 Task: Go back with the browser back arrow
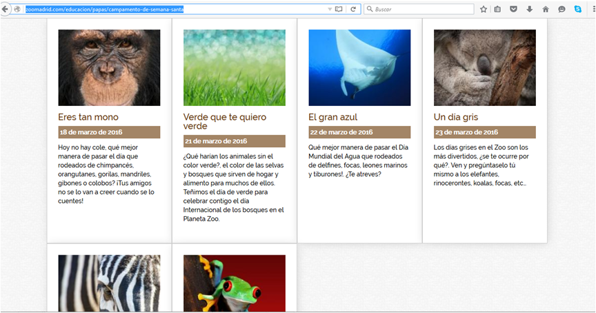point(5,9)
